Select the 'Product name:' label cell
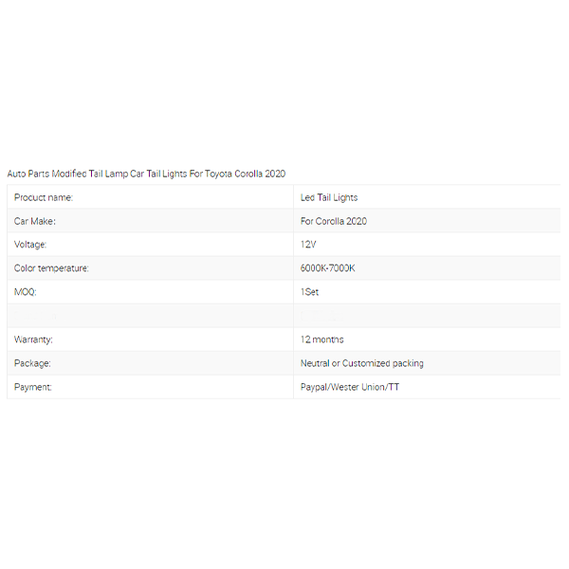This screenshot has height=569, width=569. (44, 197)
